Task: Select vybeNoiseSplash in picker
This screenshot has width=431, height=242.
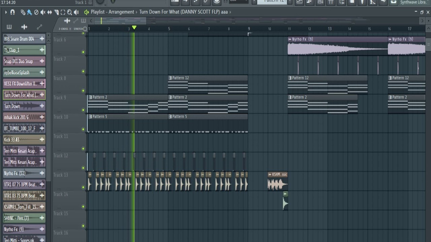Action: click(24, 73)
